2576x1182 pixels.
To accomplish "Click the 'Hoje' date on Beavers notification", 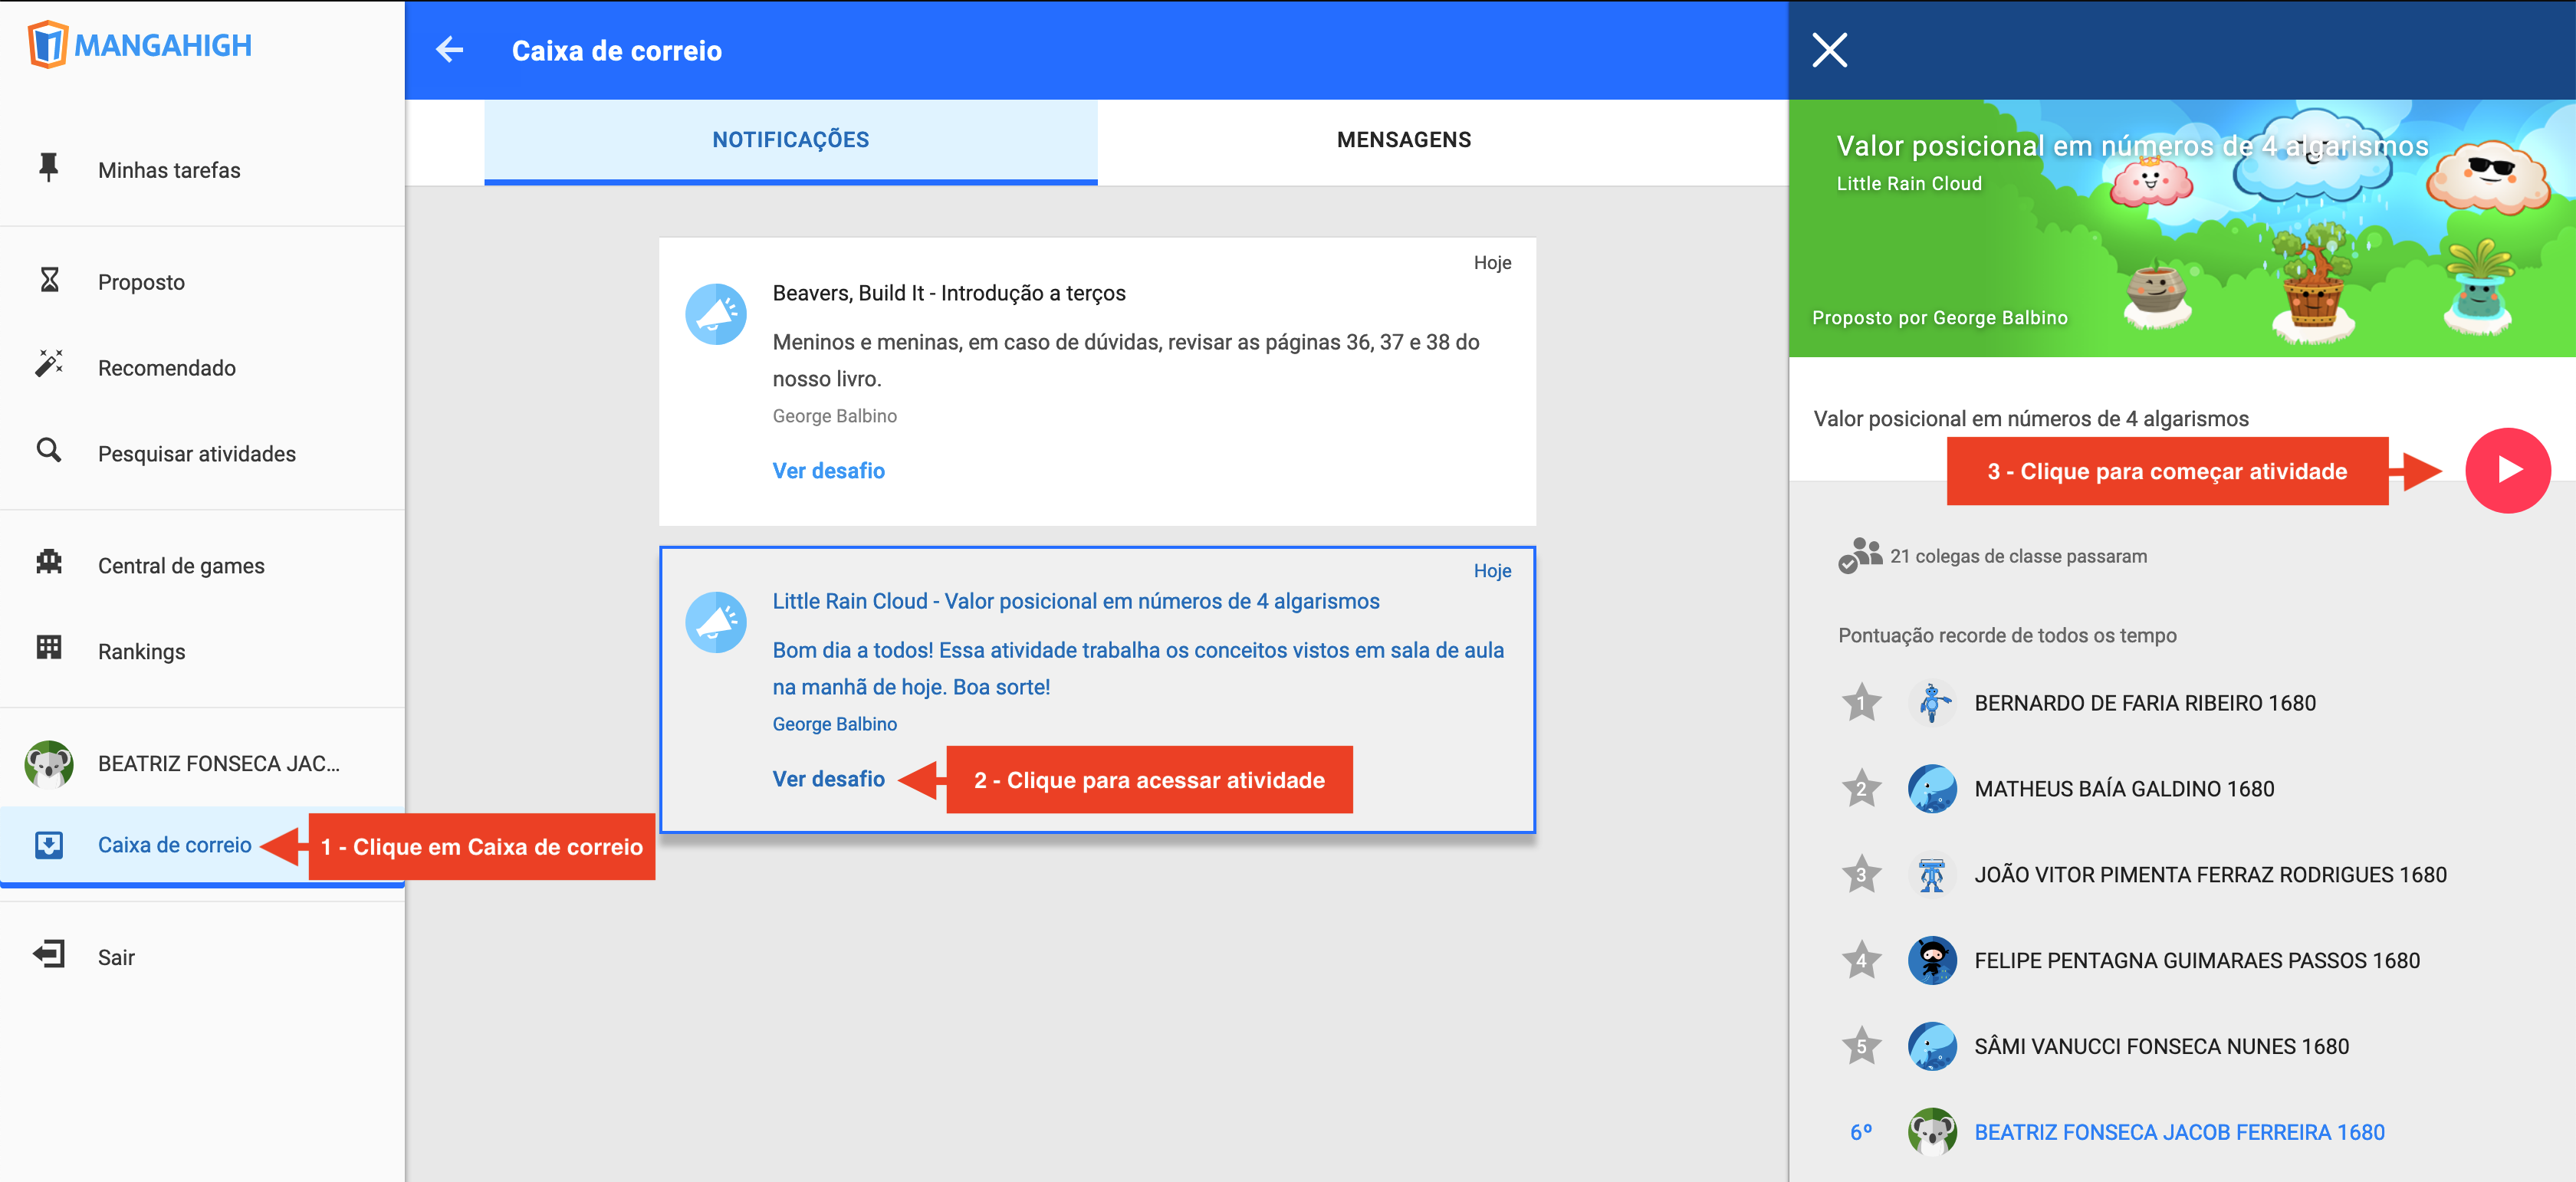I will point(1492,262).
